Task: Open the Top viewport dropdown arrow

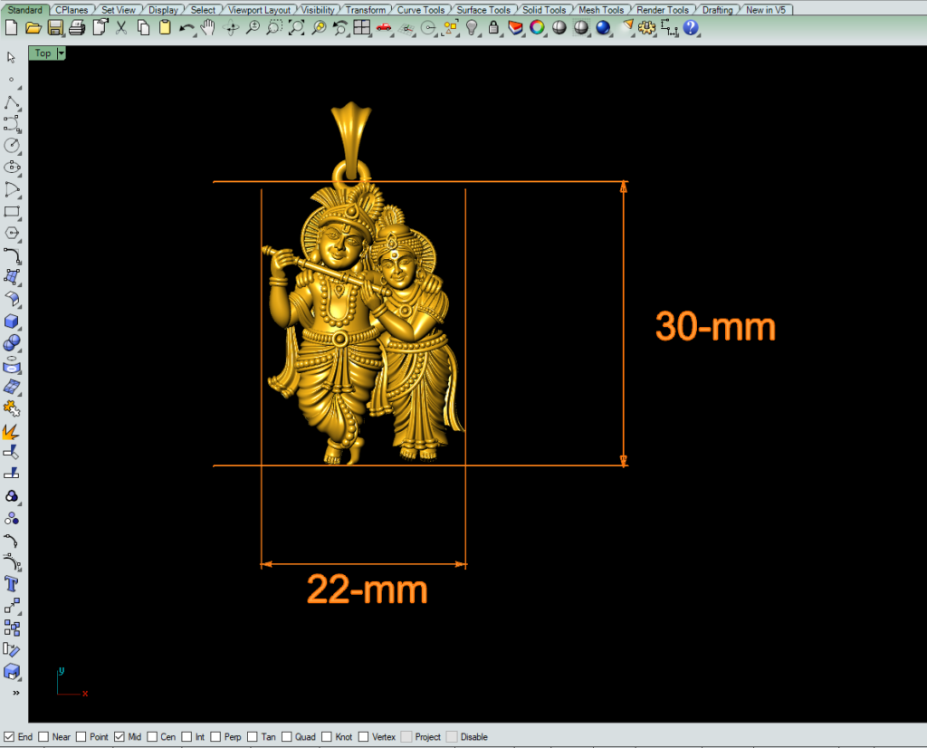Action: click(x=62, y=53)
